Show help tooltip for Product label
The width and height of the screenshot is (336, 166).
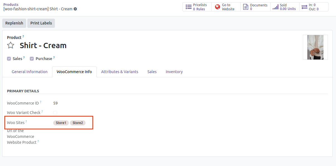click(23, 36)
